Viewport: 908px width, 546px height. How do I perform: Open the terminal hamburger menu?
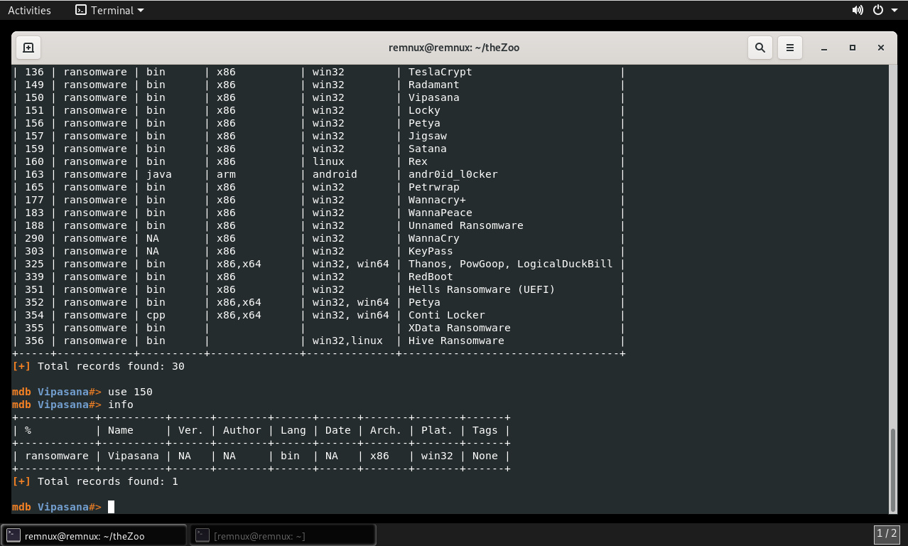click(x=789, y=48)
